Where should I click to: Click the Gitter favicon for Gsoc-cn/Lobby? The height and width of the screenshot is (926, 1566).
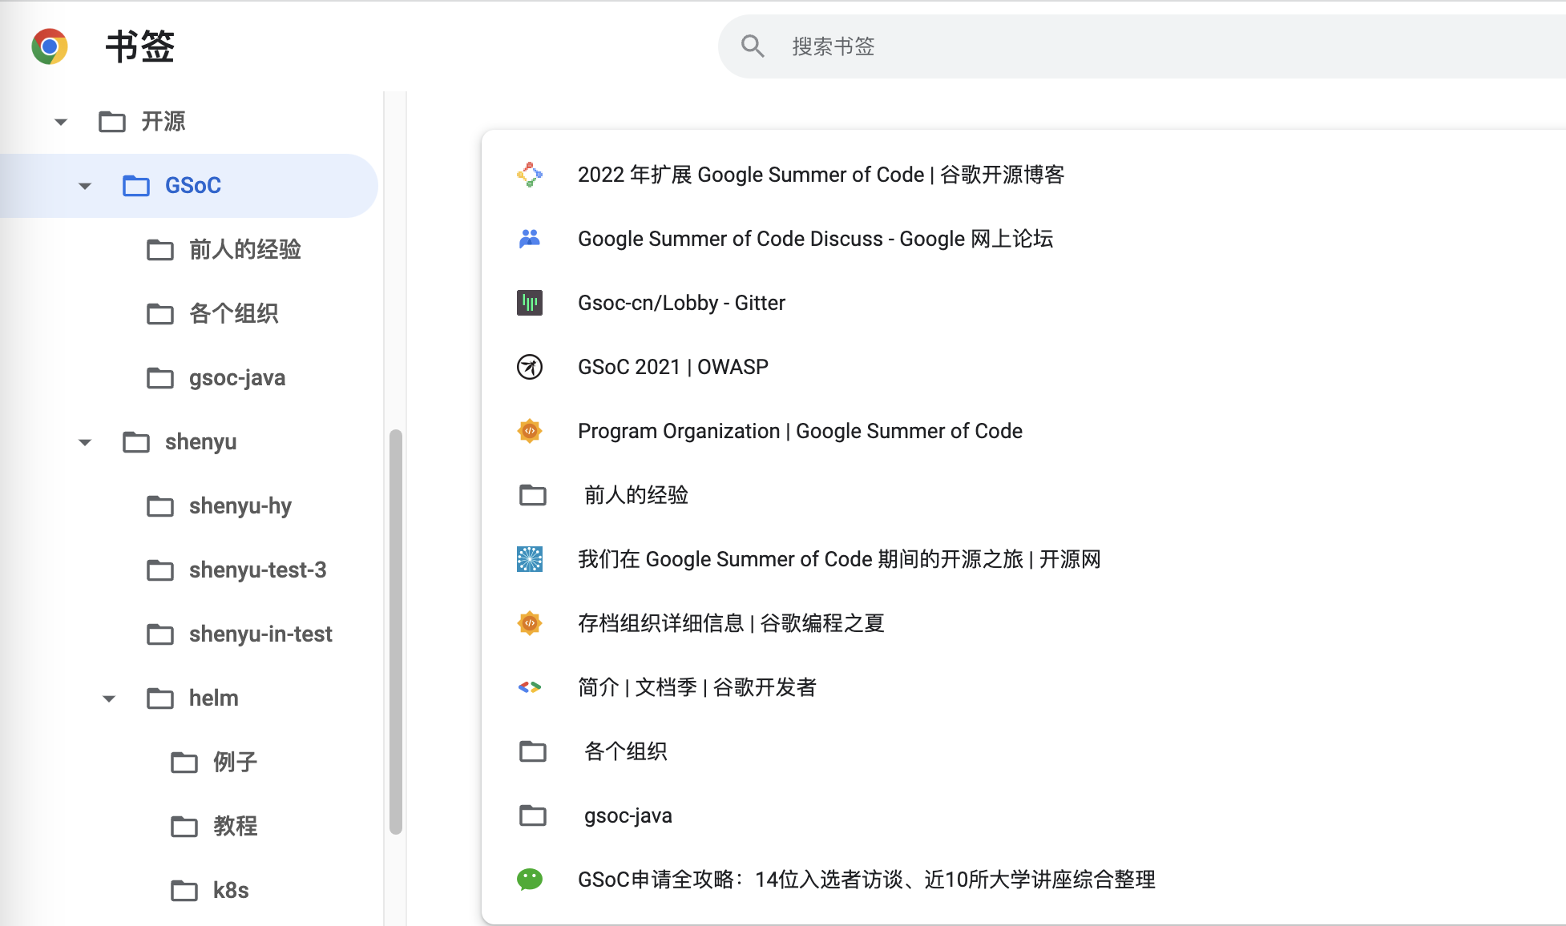tap(530, 303)
